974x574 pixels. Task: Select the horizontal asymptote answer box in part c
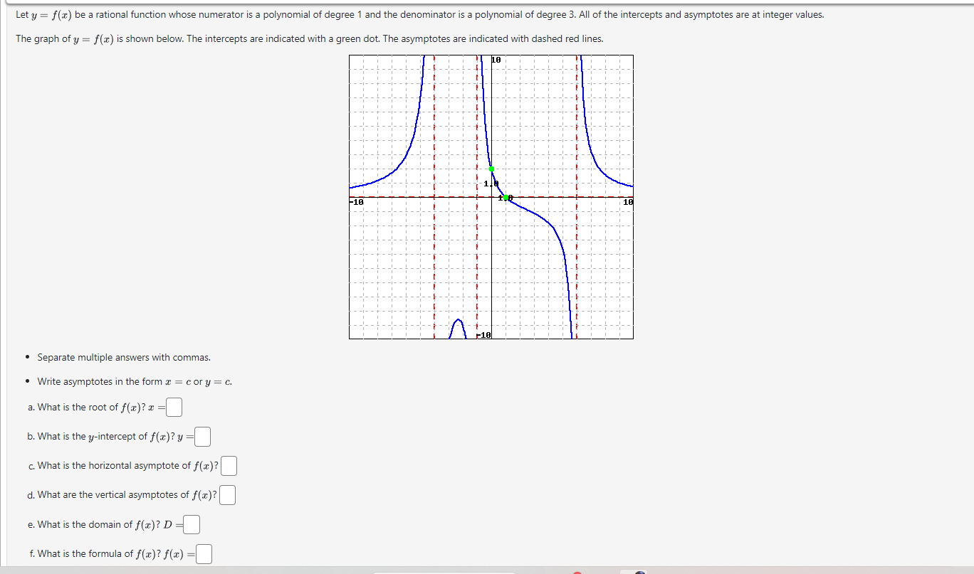(229, 465)
